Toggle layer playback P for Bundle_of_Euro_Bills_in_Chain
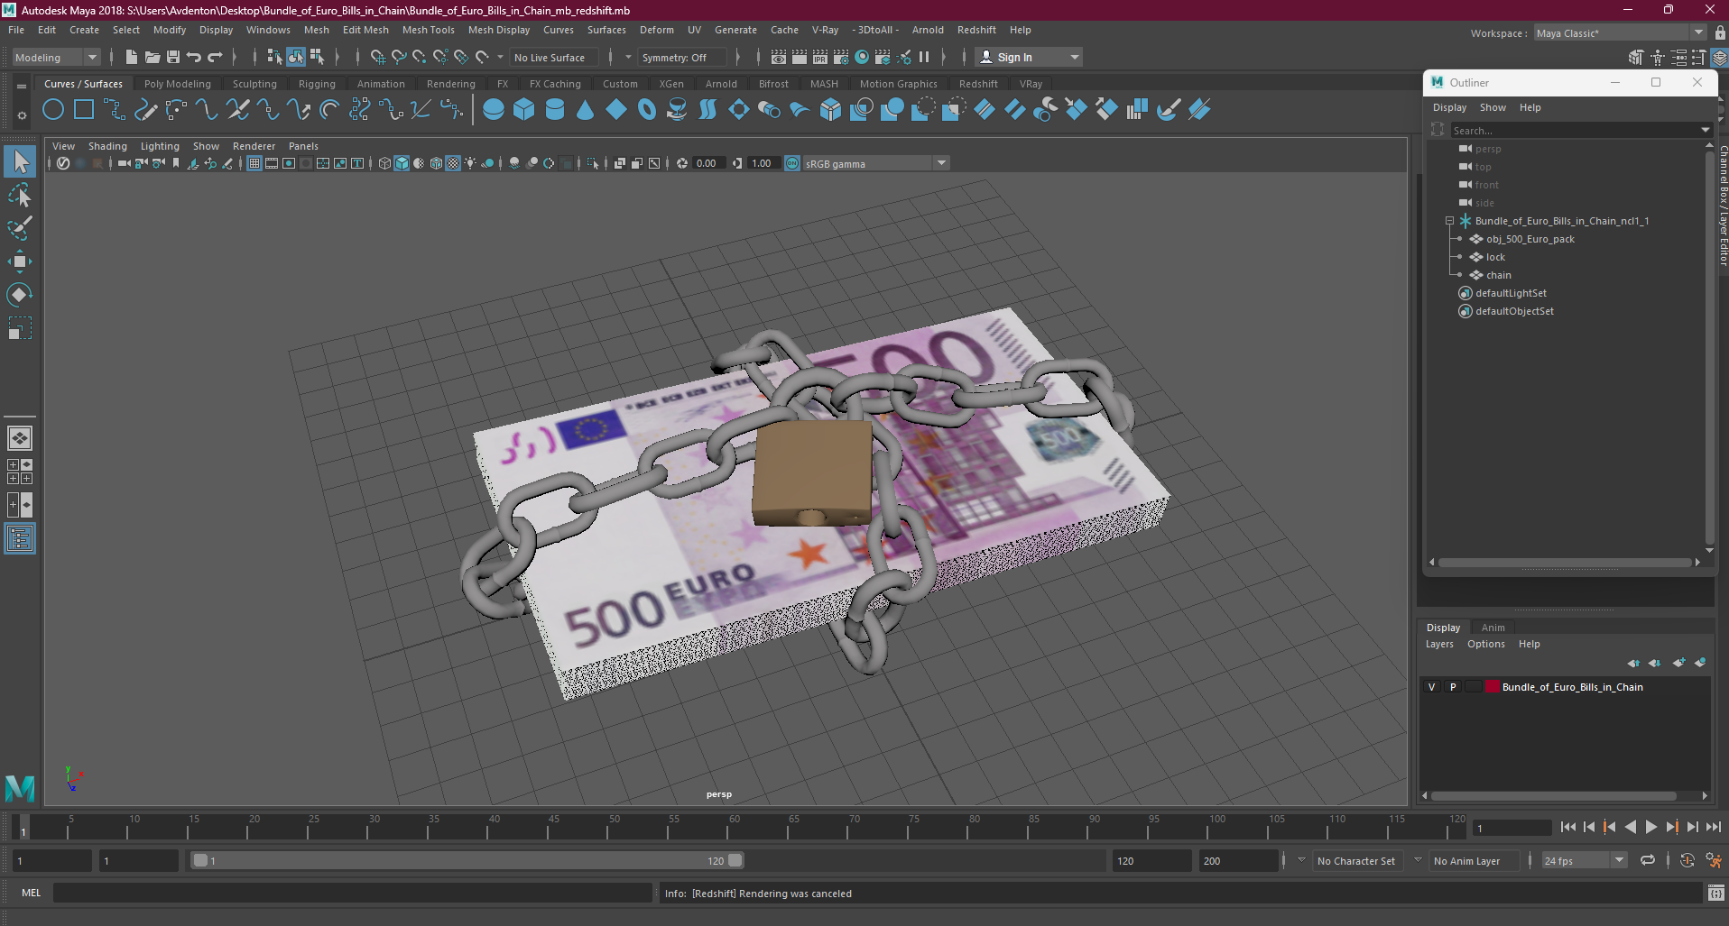 click(1453, 687)
